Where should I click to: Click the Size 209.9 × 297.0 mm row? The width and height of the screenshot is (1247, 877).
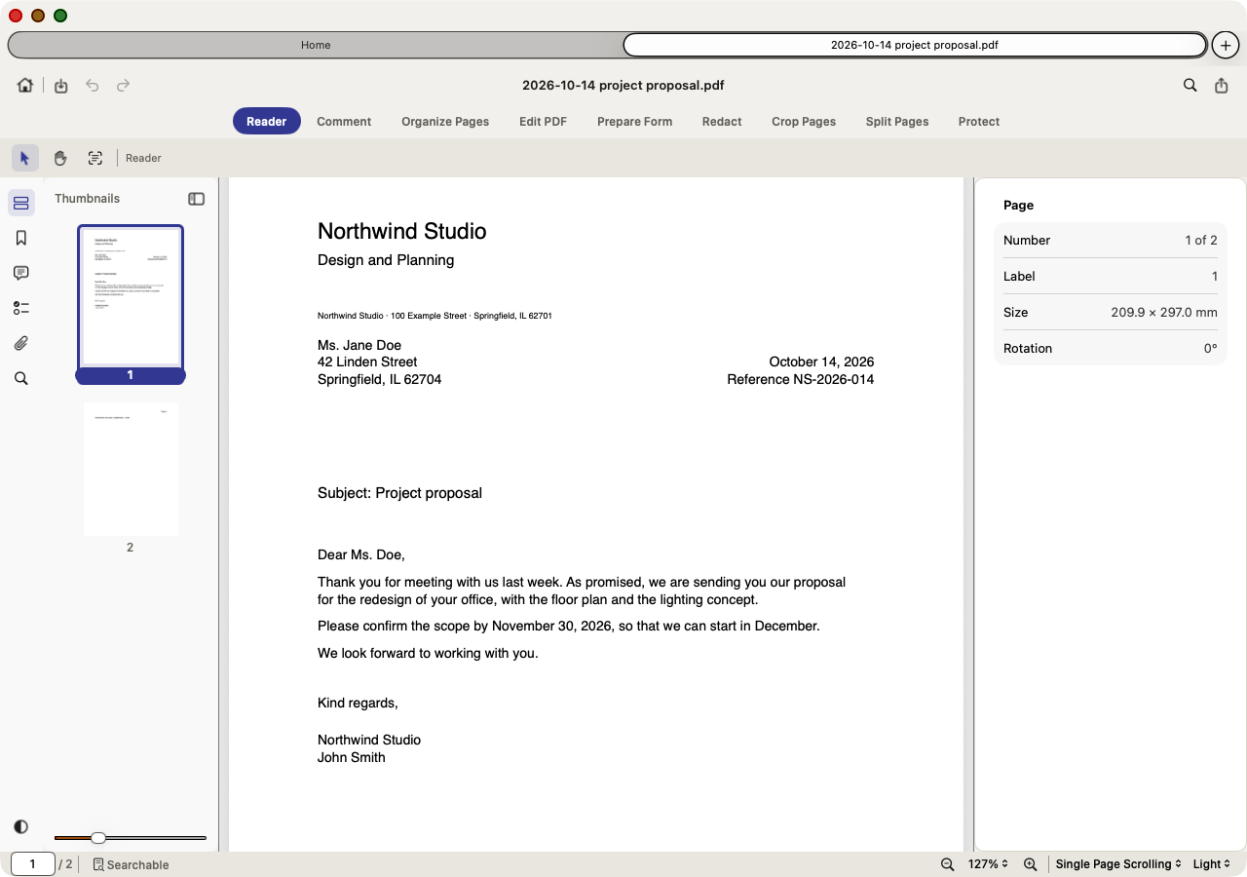[1111, 312]
